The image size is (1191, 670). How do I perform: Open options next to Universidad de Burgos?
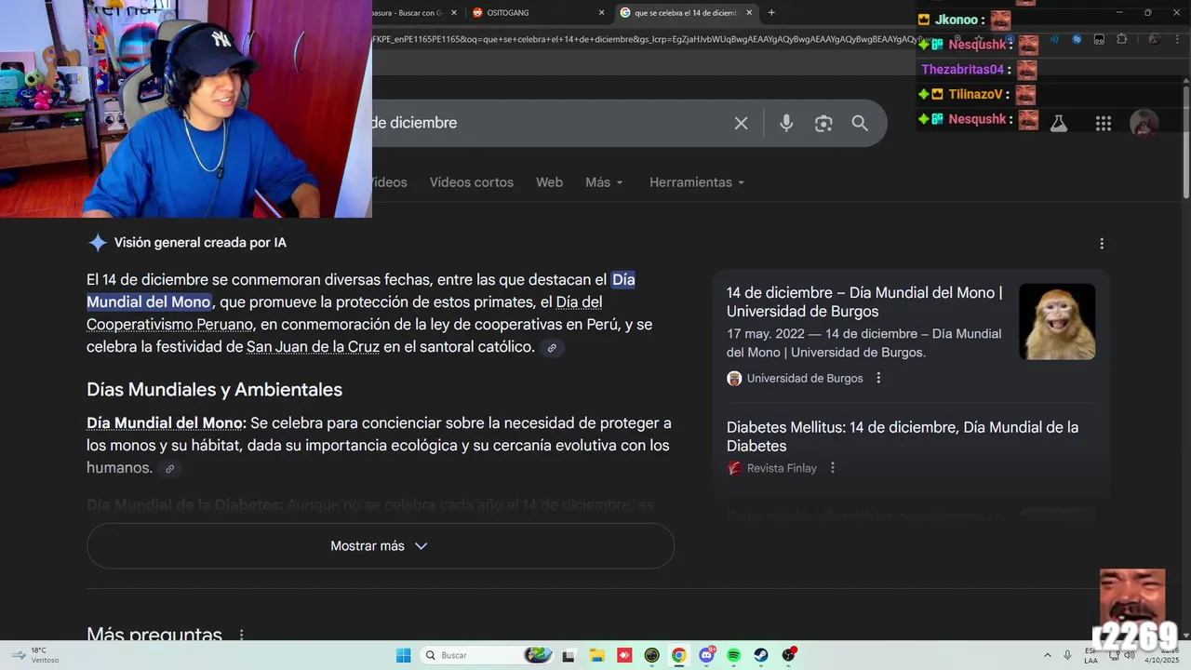(878, 378)
